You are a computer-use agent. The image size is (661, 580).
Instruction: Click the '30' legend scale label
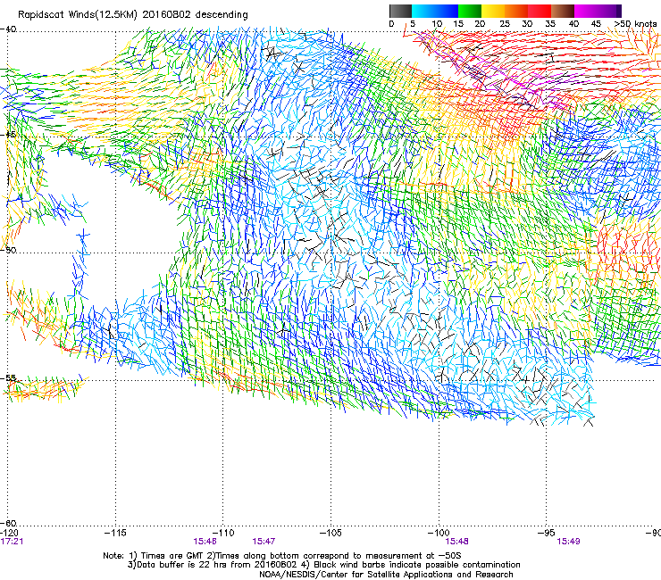click(x=527, y=23)
